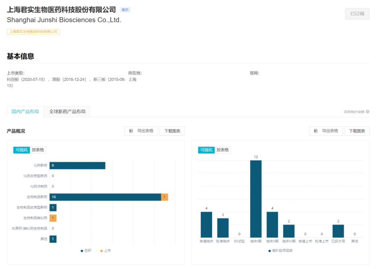This screenshot has height=269, width=378.
Task: Click the 临床II期 bar showing 4
Action: [x=272, y=225]
